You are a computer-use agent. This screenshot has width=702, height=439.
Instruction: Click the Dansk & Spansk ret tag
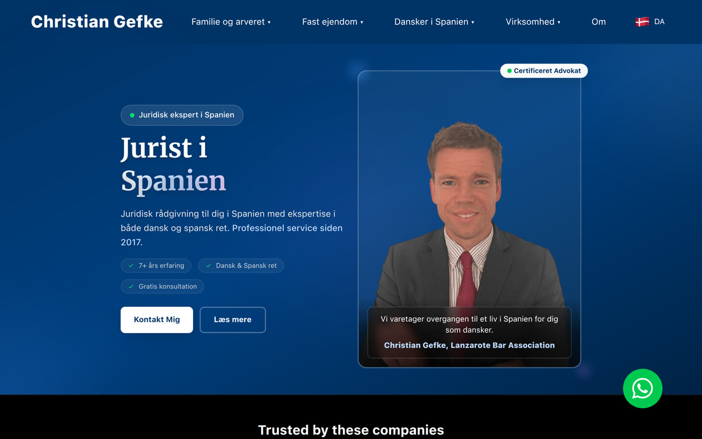click(x=241, y=266)
